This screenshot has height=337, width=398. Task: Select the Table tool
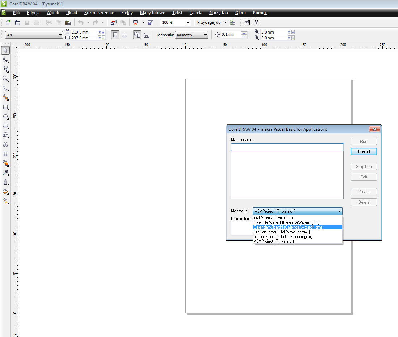5,154
